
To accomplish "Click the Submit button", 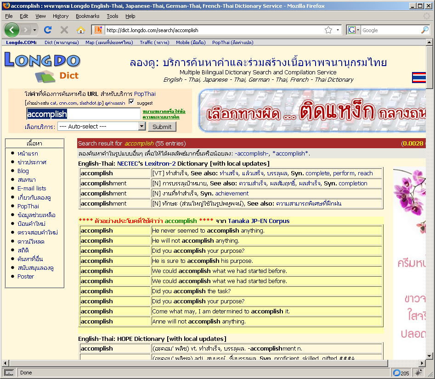I will pyautogui.click(x=162, y=127).
